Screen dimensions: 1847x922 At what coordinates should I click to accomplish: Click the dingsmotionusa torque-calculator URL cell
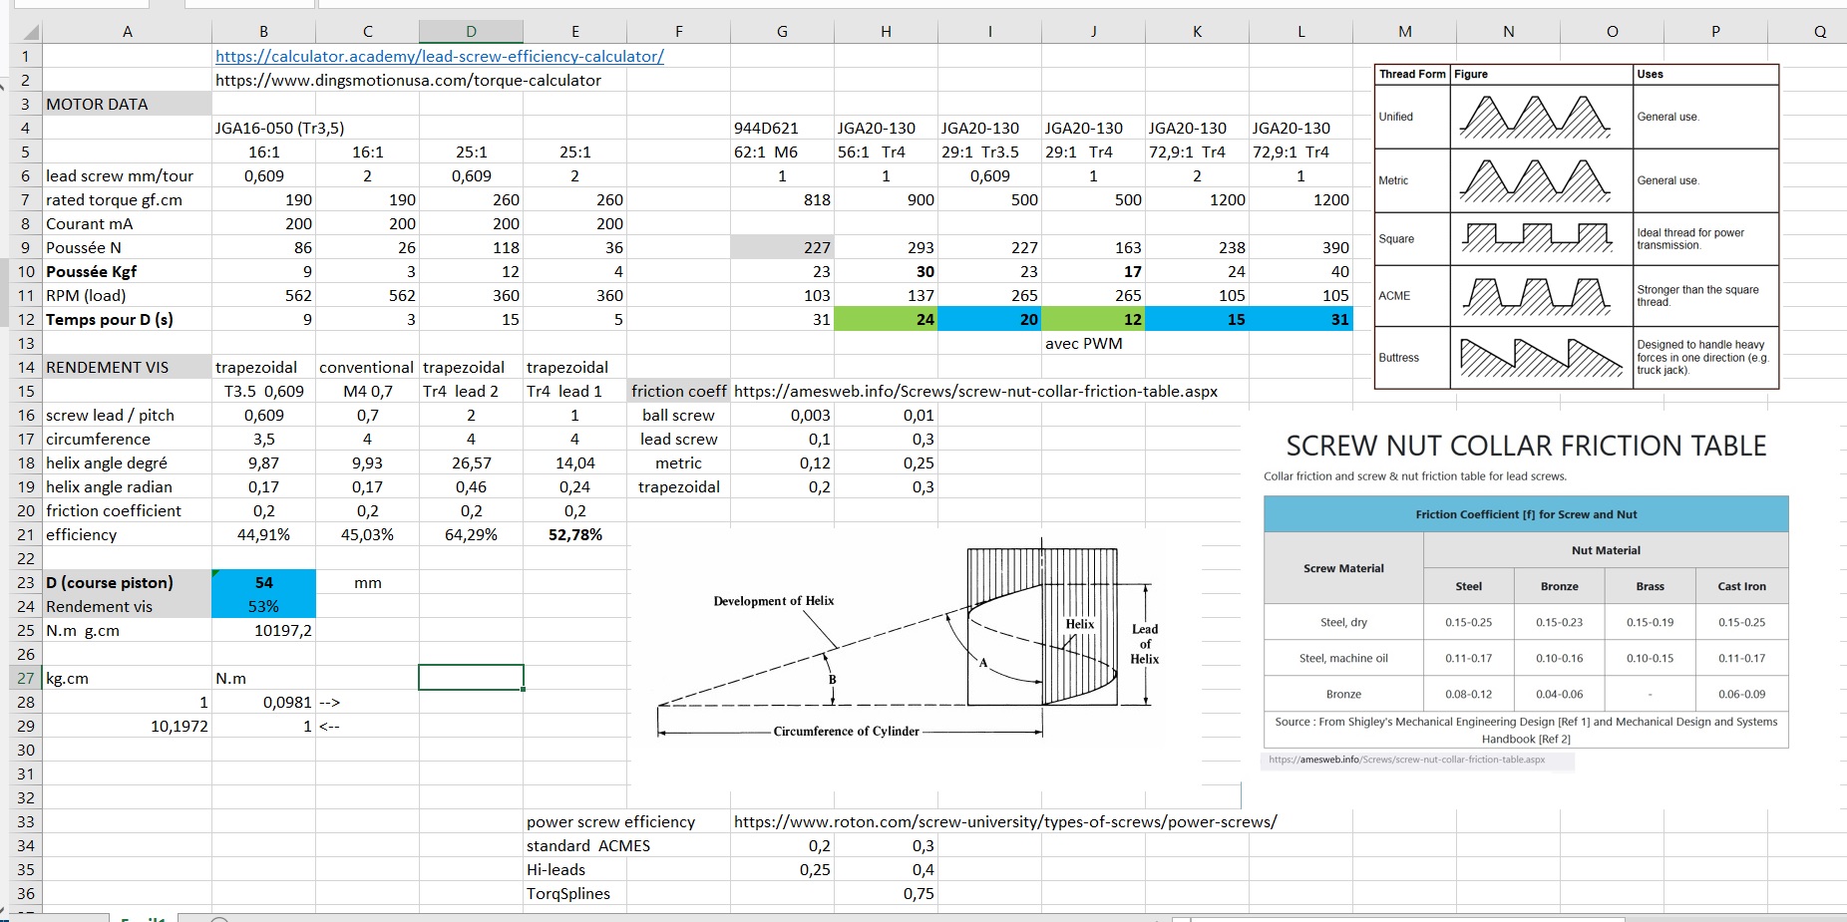408,81
